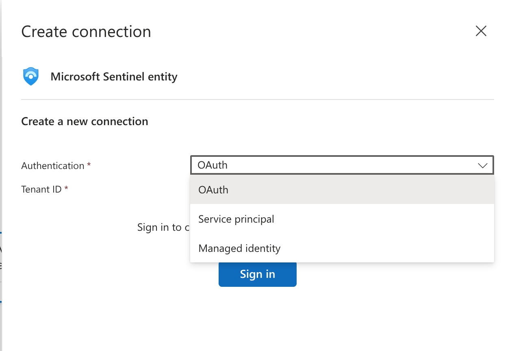
Task: Click the Tenant ID field label
Action: pos(41,189)
